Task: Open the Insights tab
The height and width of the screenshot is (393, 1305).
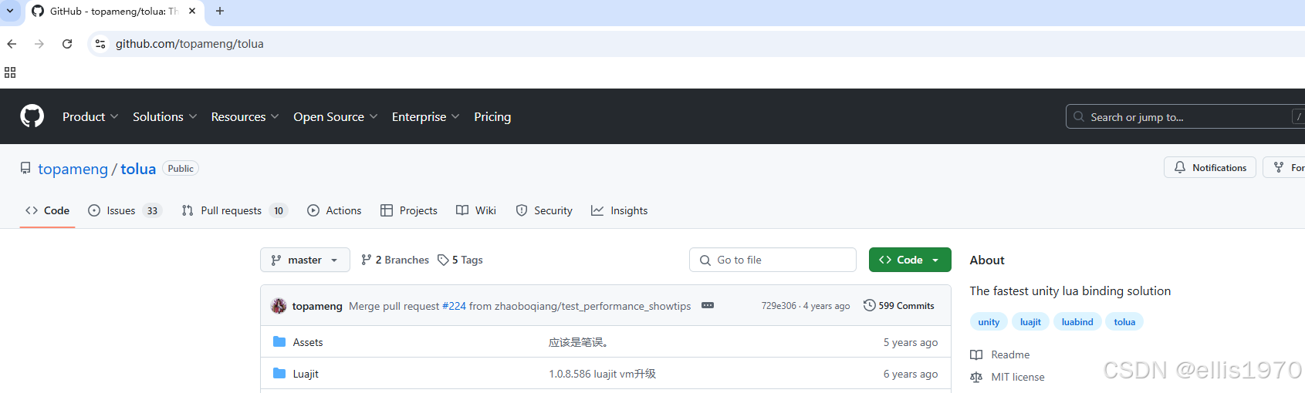Action: tap(620, 210)
